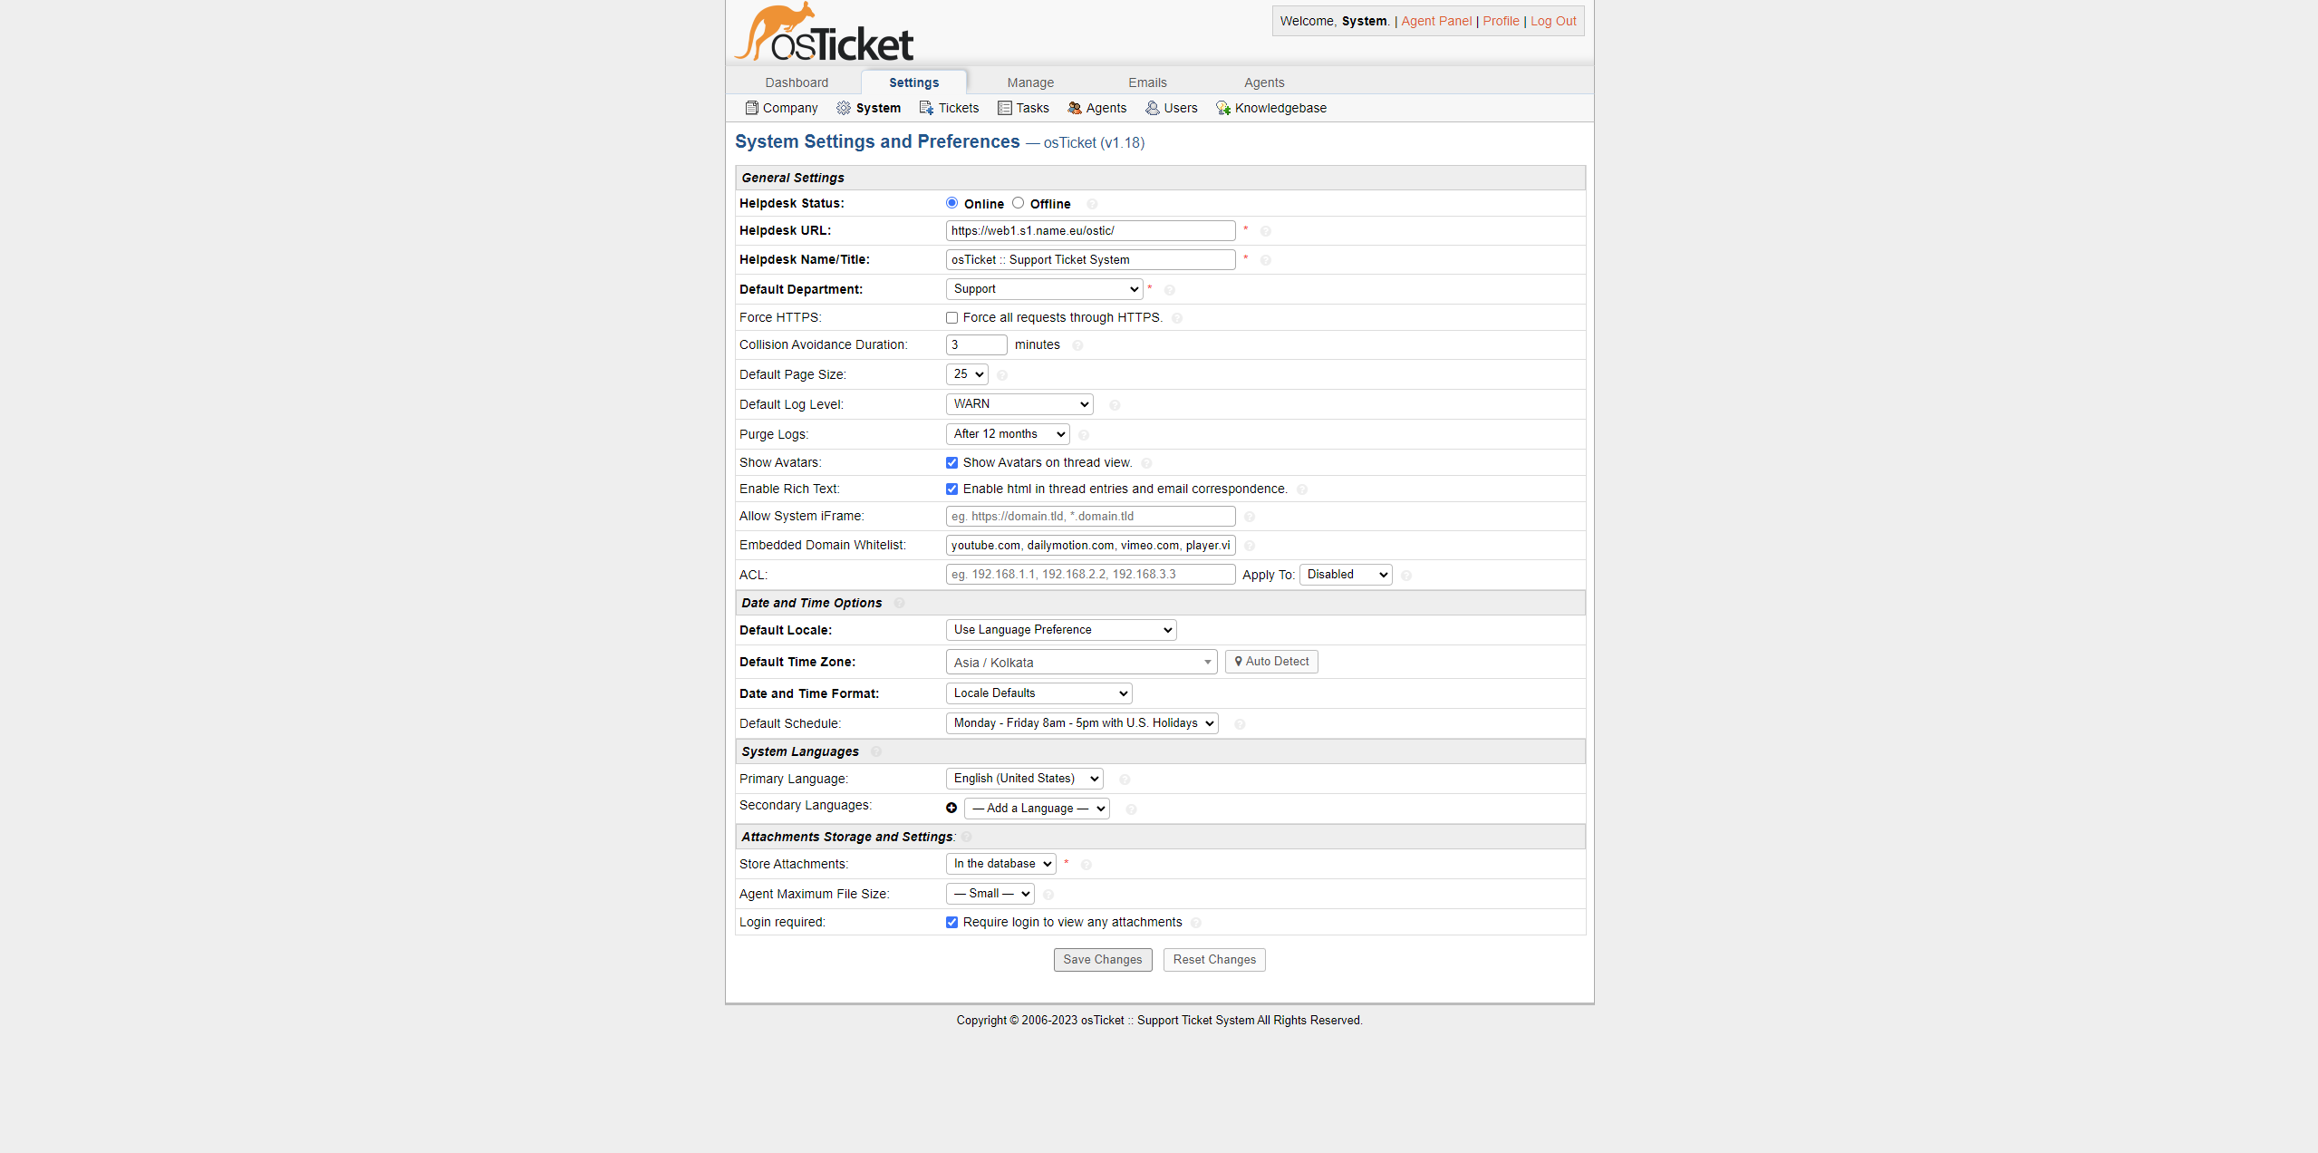Click the Tickets section icon
This screenshot has width=2318, height=1153.
point(924,108)
